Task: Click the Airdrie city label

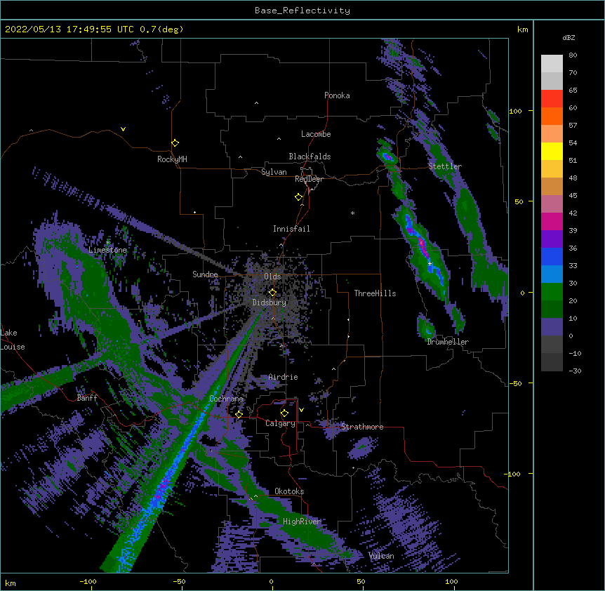Action: tap(283, 377)
